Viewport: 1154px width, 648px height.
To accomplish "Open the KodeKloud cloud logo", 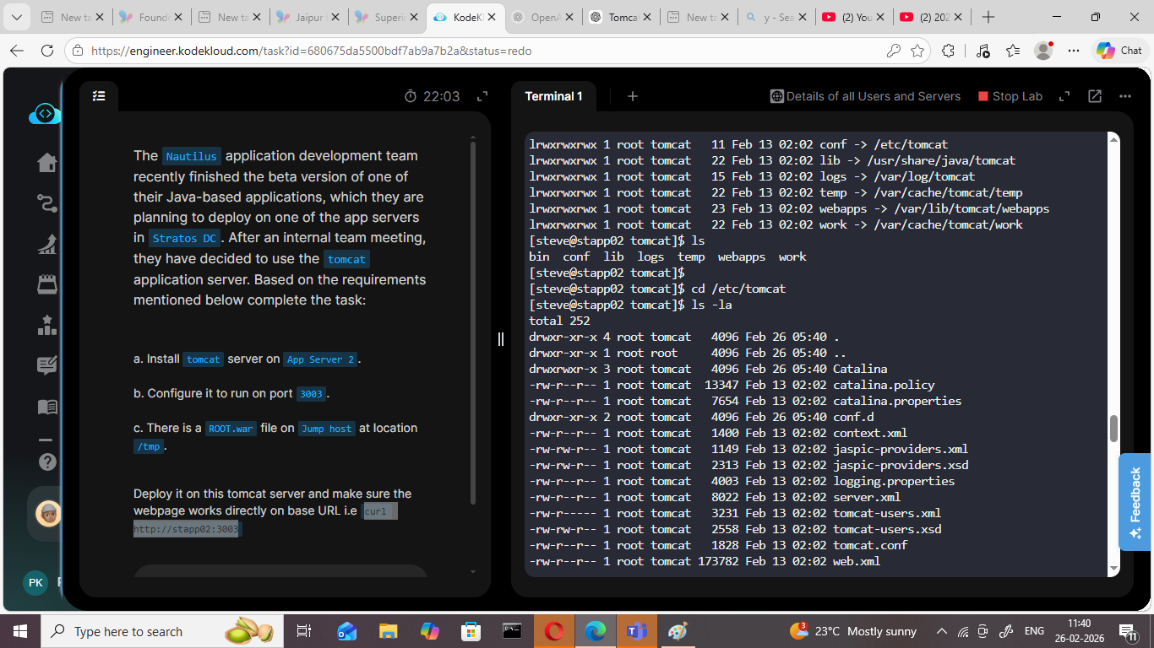I will coord(45,114).
